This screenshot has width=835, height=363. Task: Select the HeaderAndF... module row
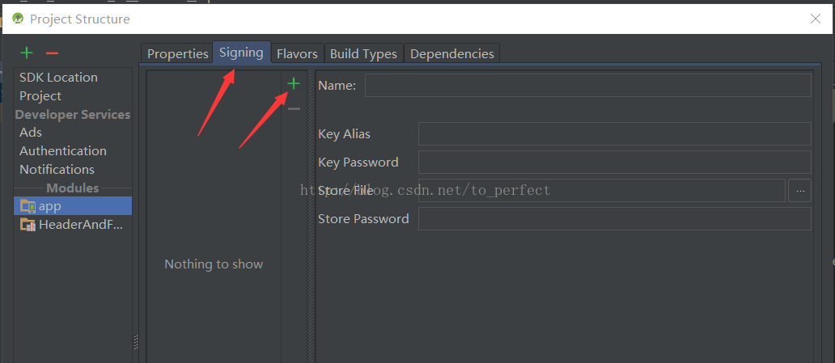[x=73, y=225]
